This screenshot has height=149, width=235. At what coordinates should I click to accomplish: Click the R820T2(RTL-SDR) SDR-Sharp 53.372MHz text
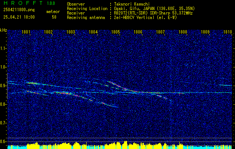coord(153,13)
